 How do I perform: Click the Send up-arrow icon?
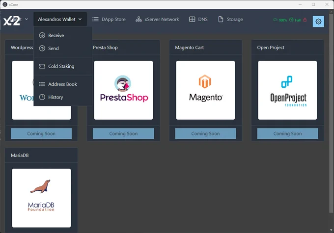click(42, 48)
